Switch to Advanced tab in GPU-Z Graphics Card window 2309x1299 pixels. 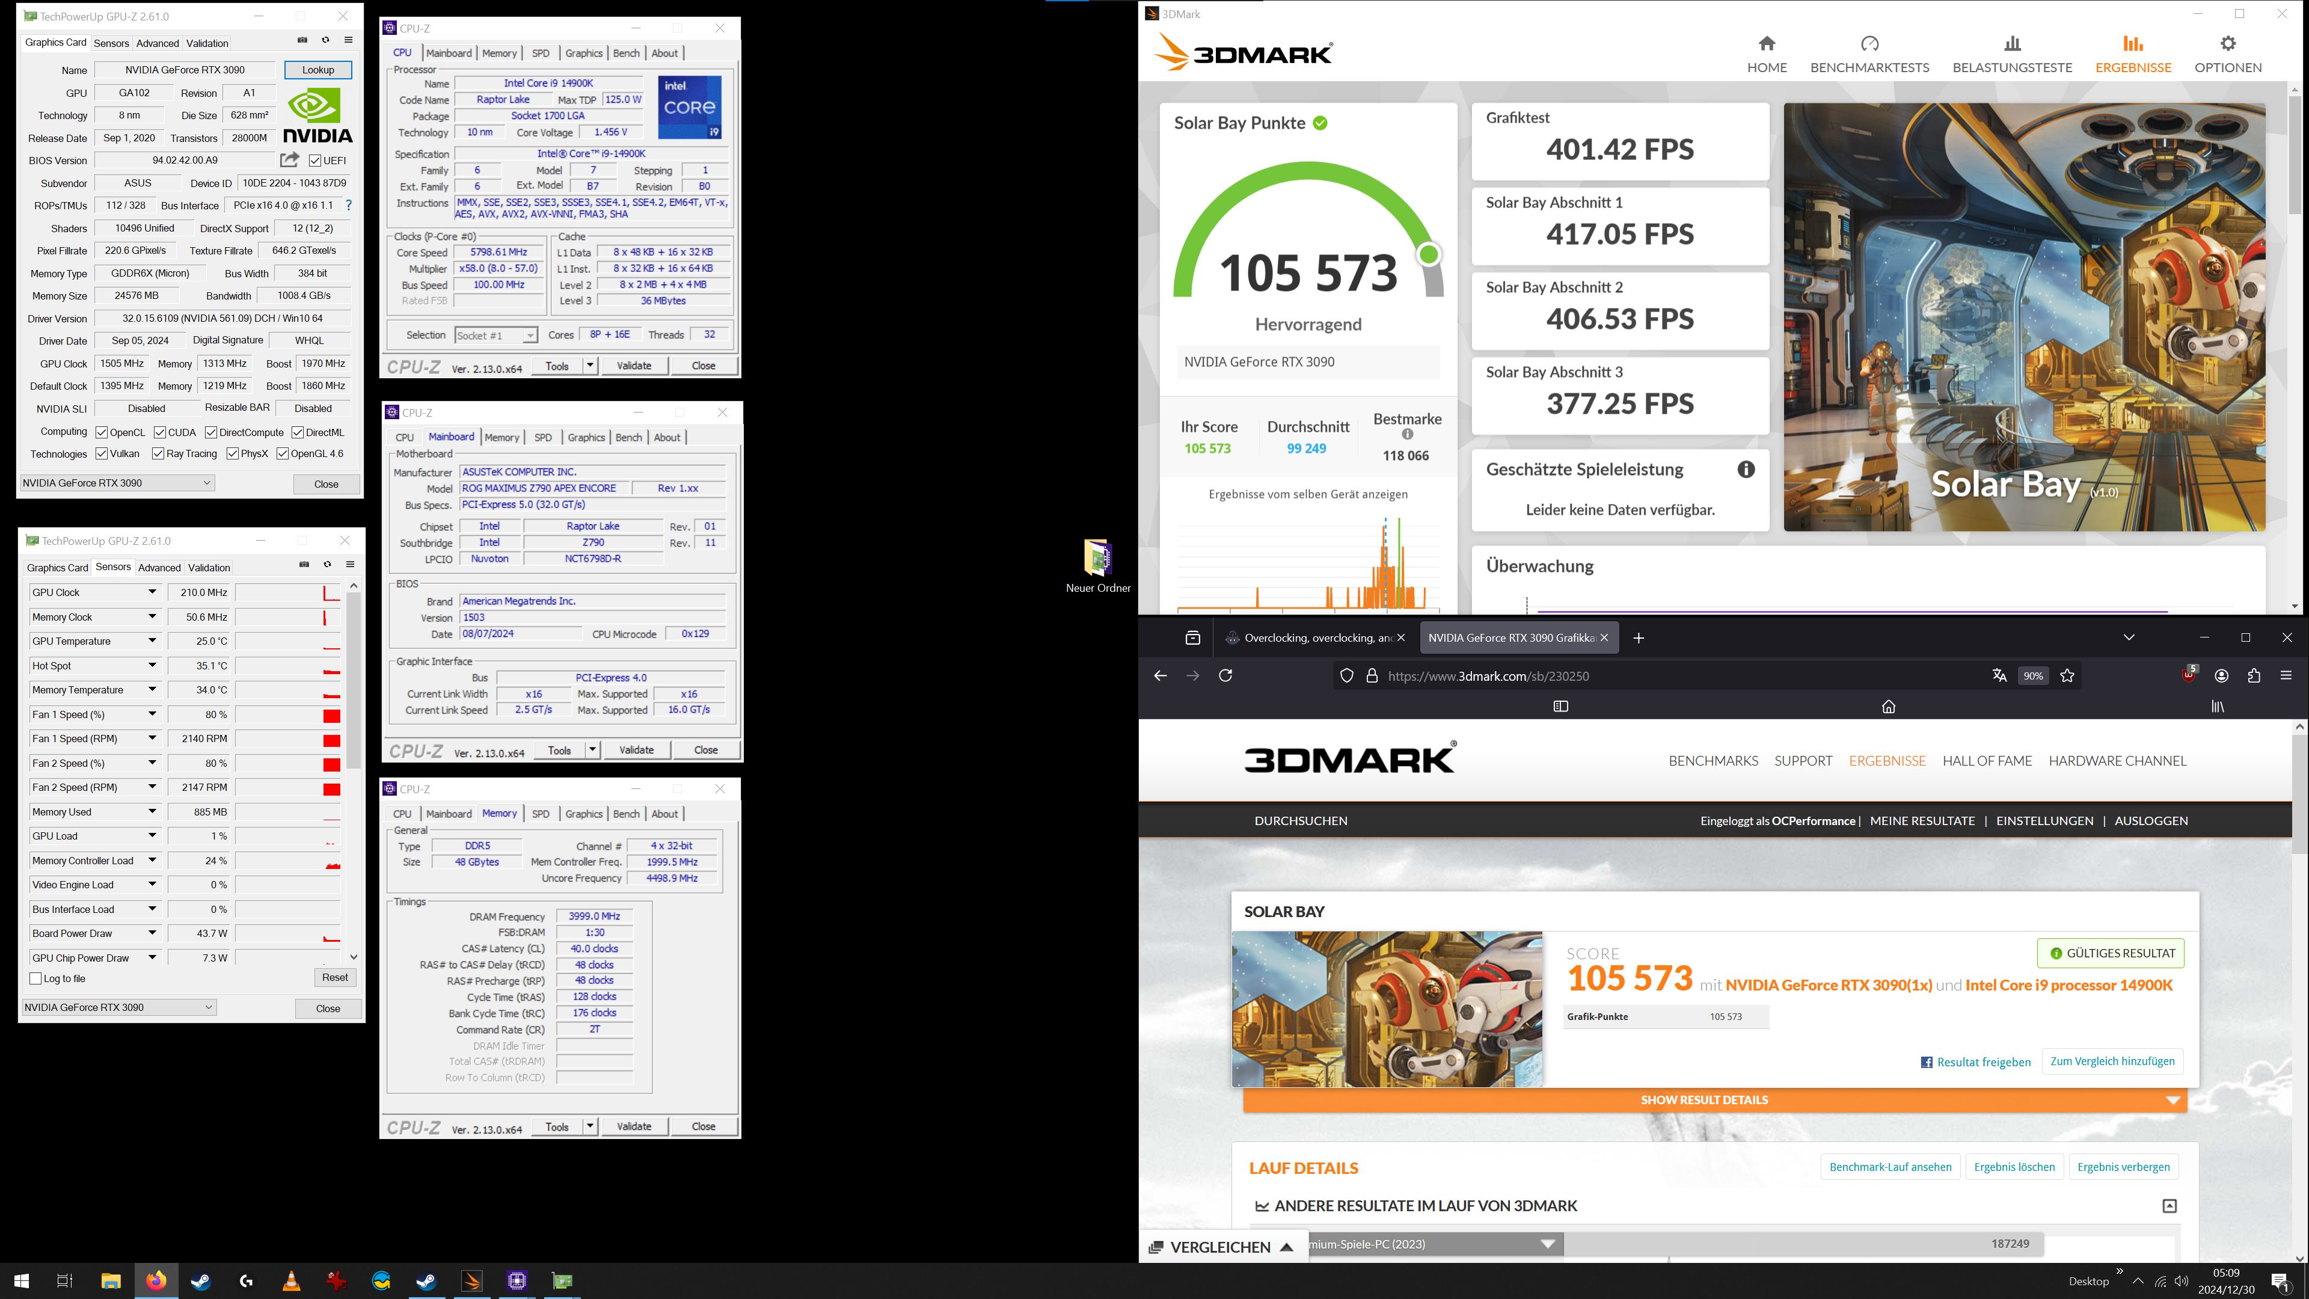(x=158, y=43)
